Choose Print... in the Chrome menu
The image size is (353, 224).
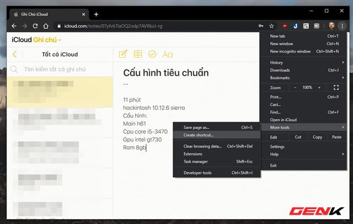[x=303, y=97]
